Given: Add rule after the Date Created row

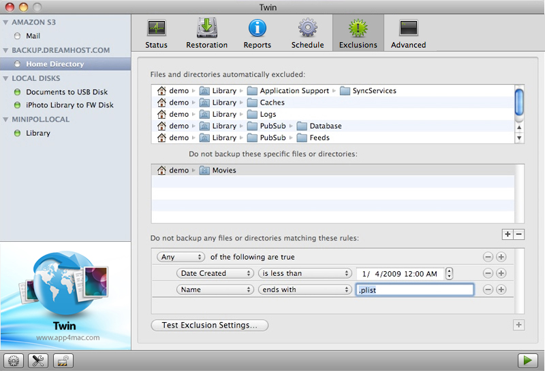Looking at the screenshot, I should click(x=501, y=273).
